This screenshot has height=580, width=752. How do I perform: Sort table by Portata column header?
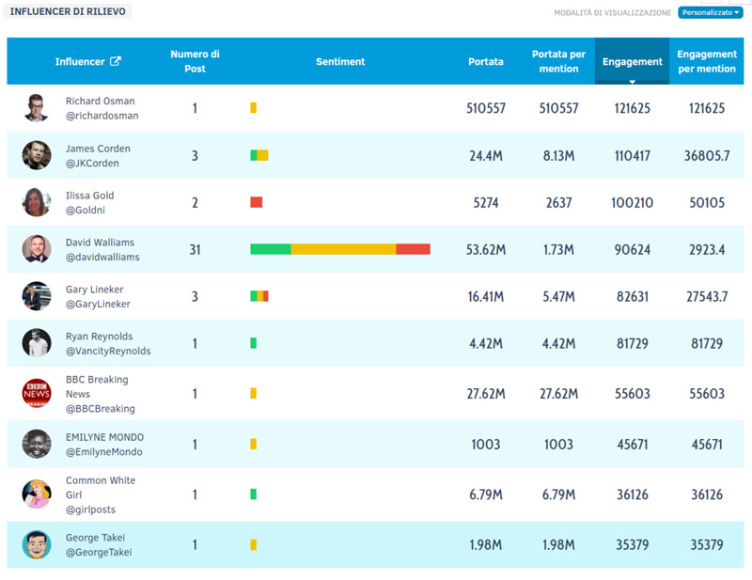click(x=486, y=61)
